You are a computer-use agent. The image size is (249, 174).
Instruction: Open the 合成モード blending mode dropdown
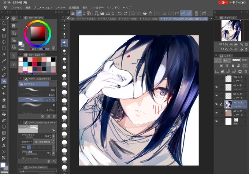[44, 142]
